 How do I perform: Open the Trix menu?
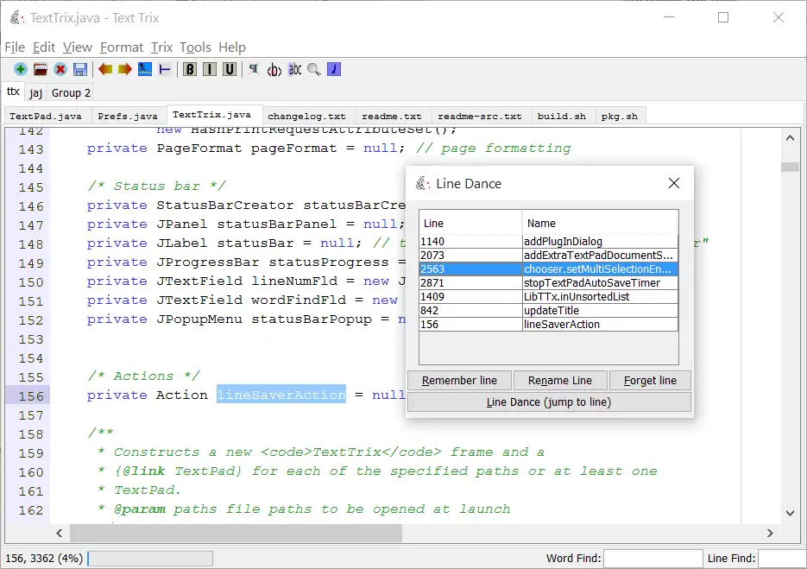[x=161, y=47]
